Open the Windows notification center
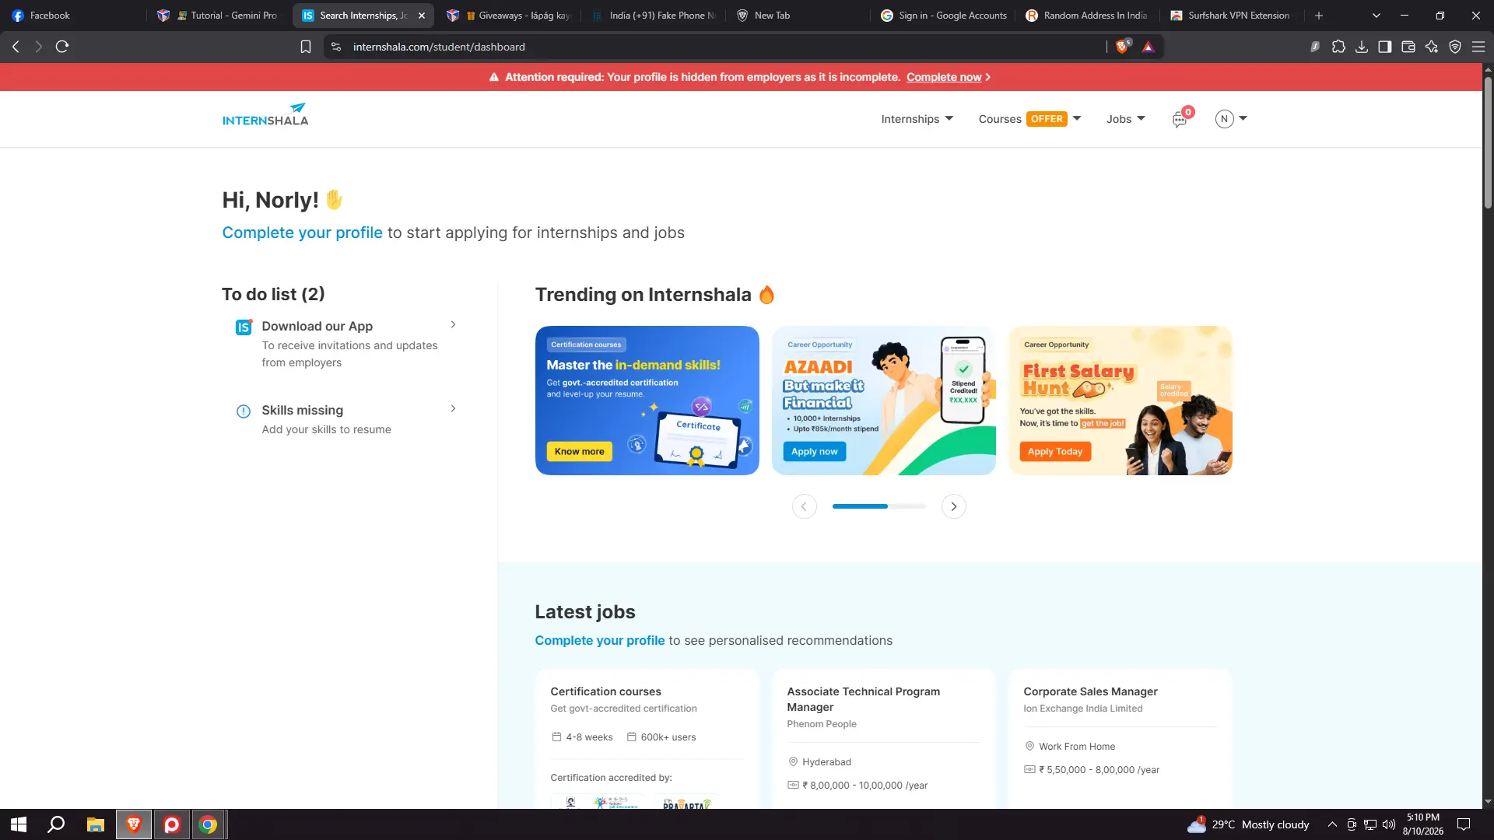The height and width of the screenshot is (840, 1494). tap(1464, 824)
